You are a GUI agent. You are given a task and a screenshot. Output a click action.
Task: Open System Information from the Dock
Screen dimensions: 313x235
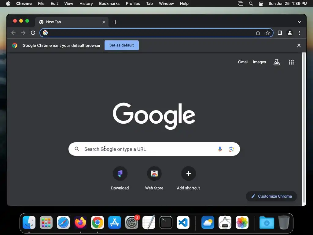pos(225,222)
